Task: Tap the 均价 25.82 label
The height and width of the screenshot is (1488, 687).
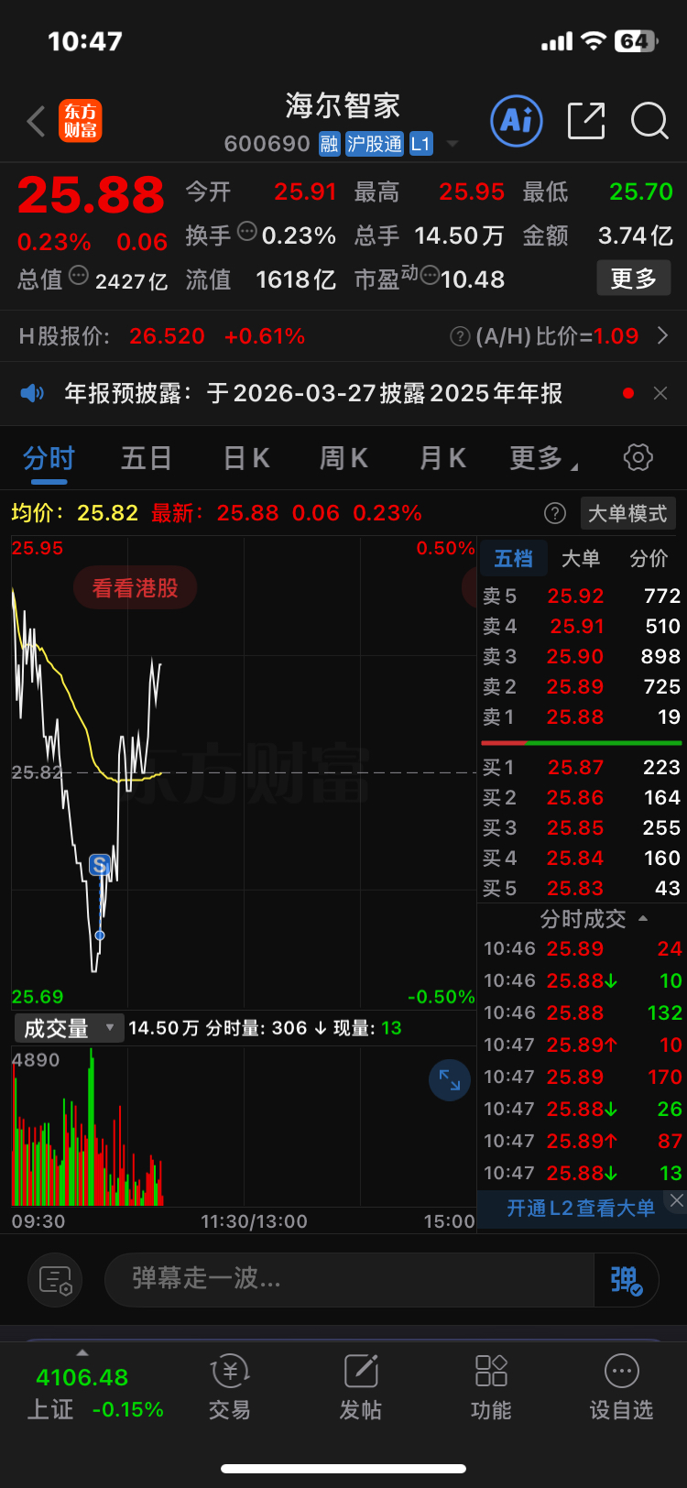Action: click(75, 513)
